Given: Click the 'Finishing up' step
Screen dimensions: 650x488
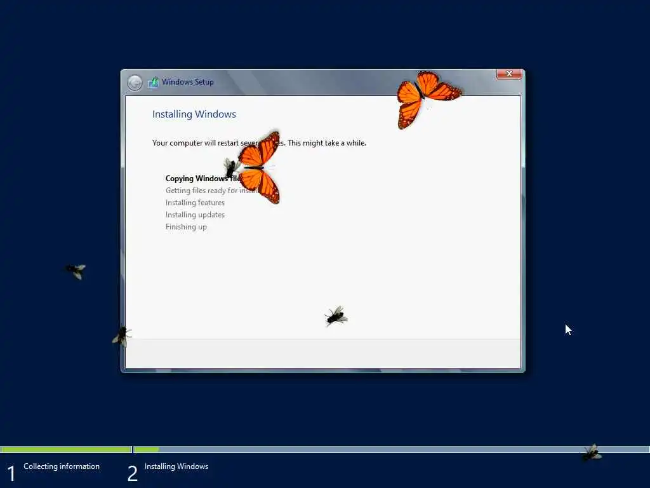Looking at the screenshot, I should point(186,227).
